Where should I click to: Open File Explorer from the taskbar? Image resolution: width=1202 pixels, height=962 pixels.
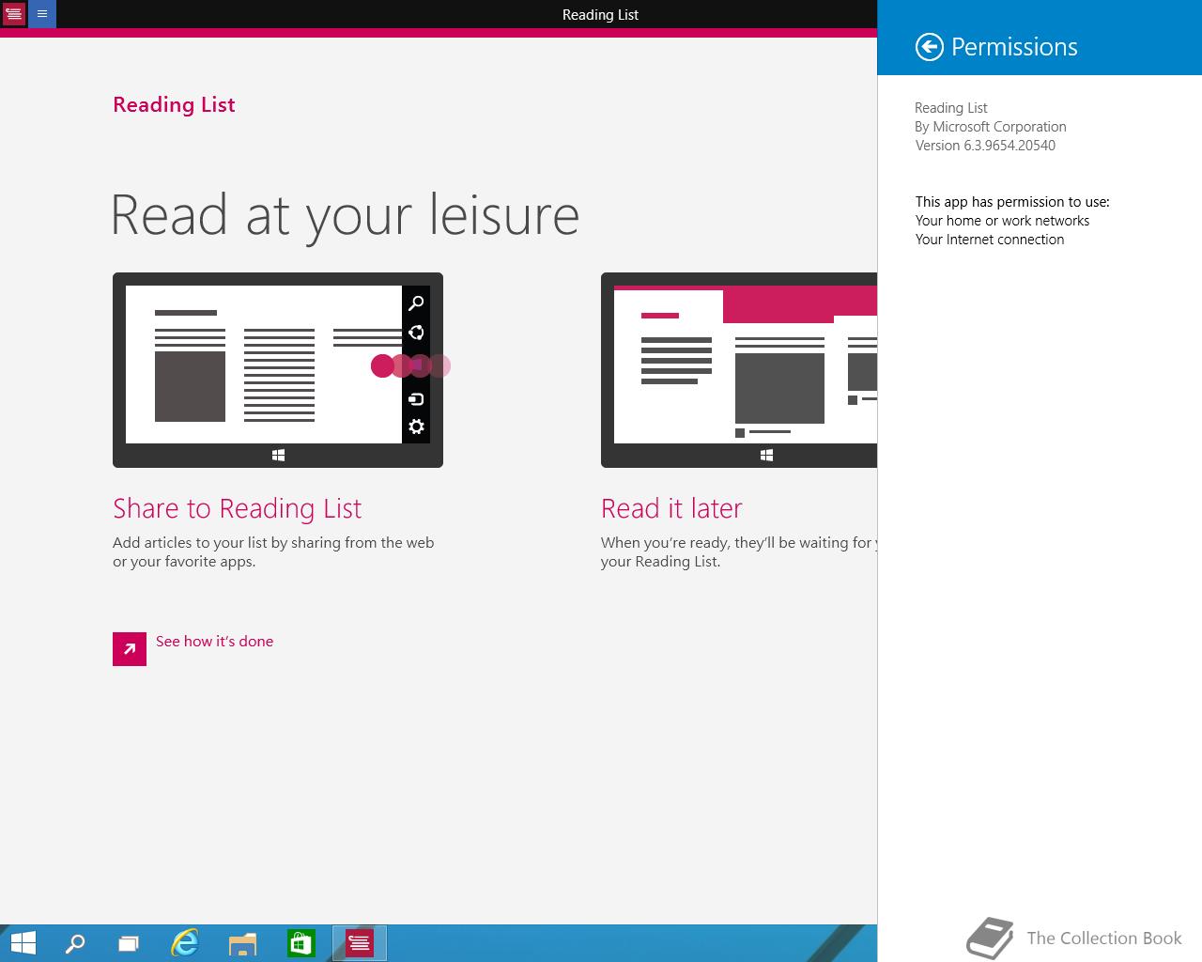coord(242,943)
